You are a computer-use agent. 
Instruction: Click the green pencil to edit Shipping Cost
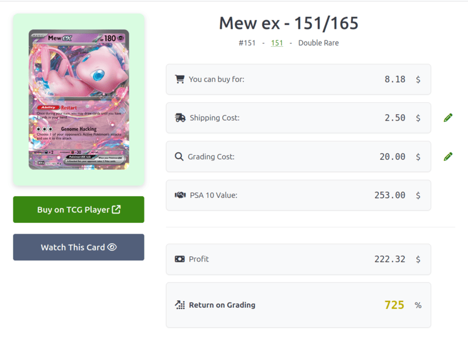(x=448, y=117)
